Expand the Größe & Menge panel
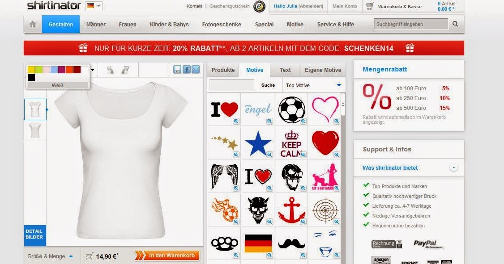Image resolution: width=504 pixels, height=264 pixels. pyautogui.click(x=50, y=256)
